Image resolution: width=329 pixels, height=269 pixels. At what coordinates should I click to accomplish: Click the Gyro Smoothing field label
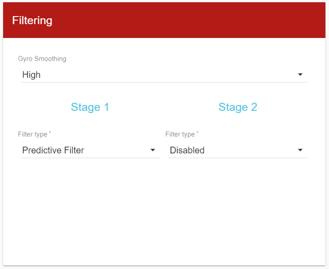coord(42,59)
